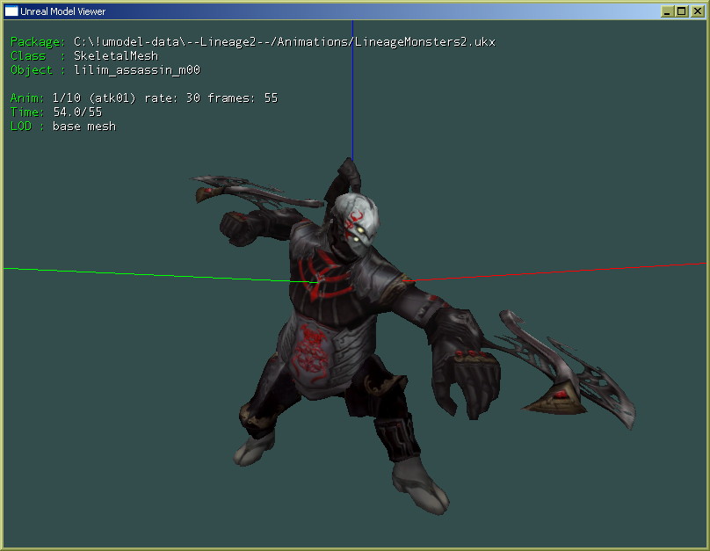
Task: Click the 'SkeletalMesh' class value
Action: coord(116,55)
